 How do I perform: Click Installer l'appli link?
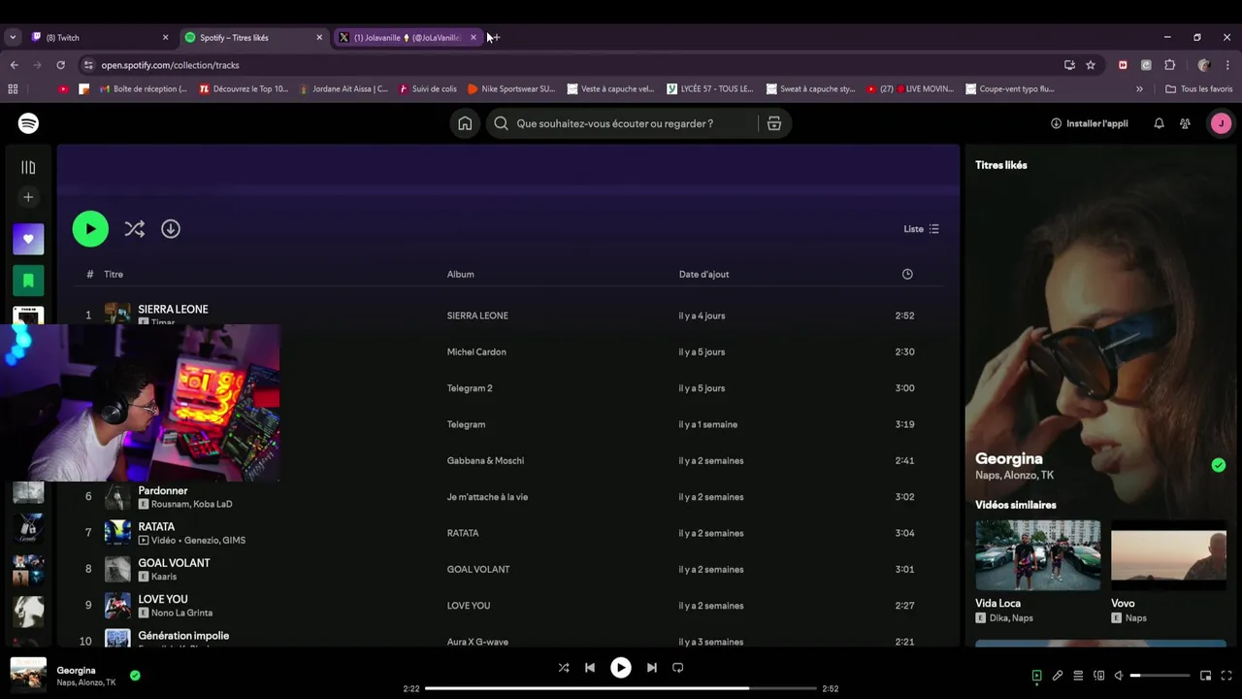click(x=1090, y=123)
